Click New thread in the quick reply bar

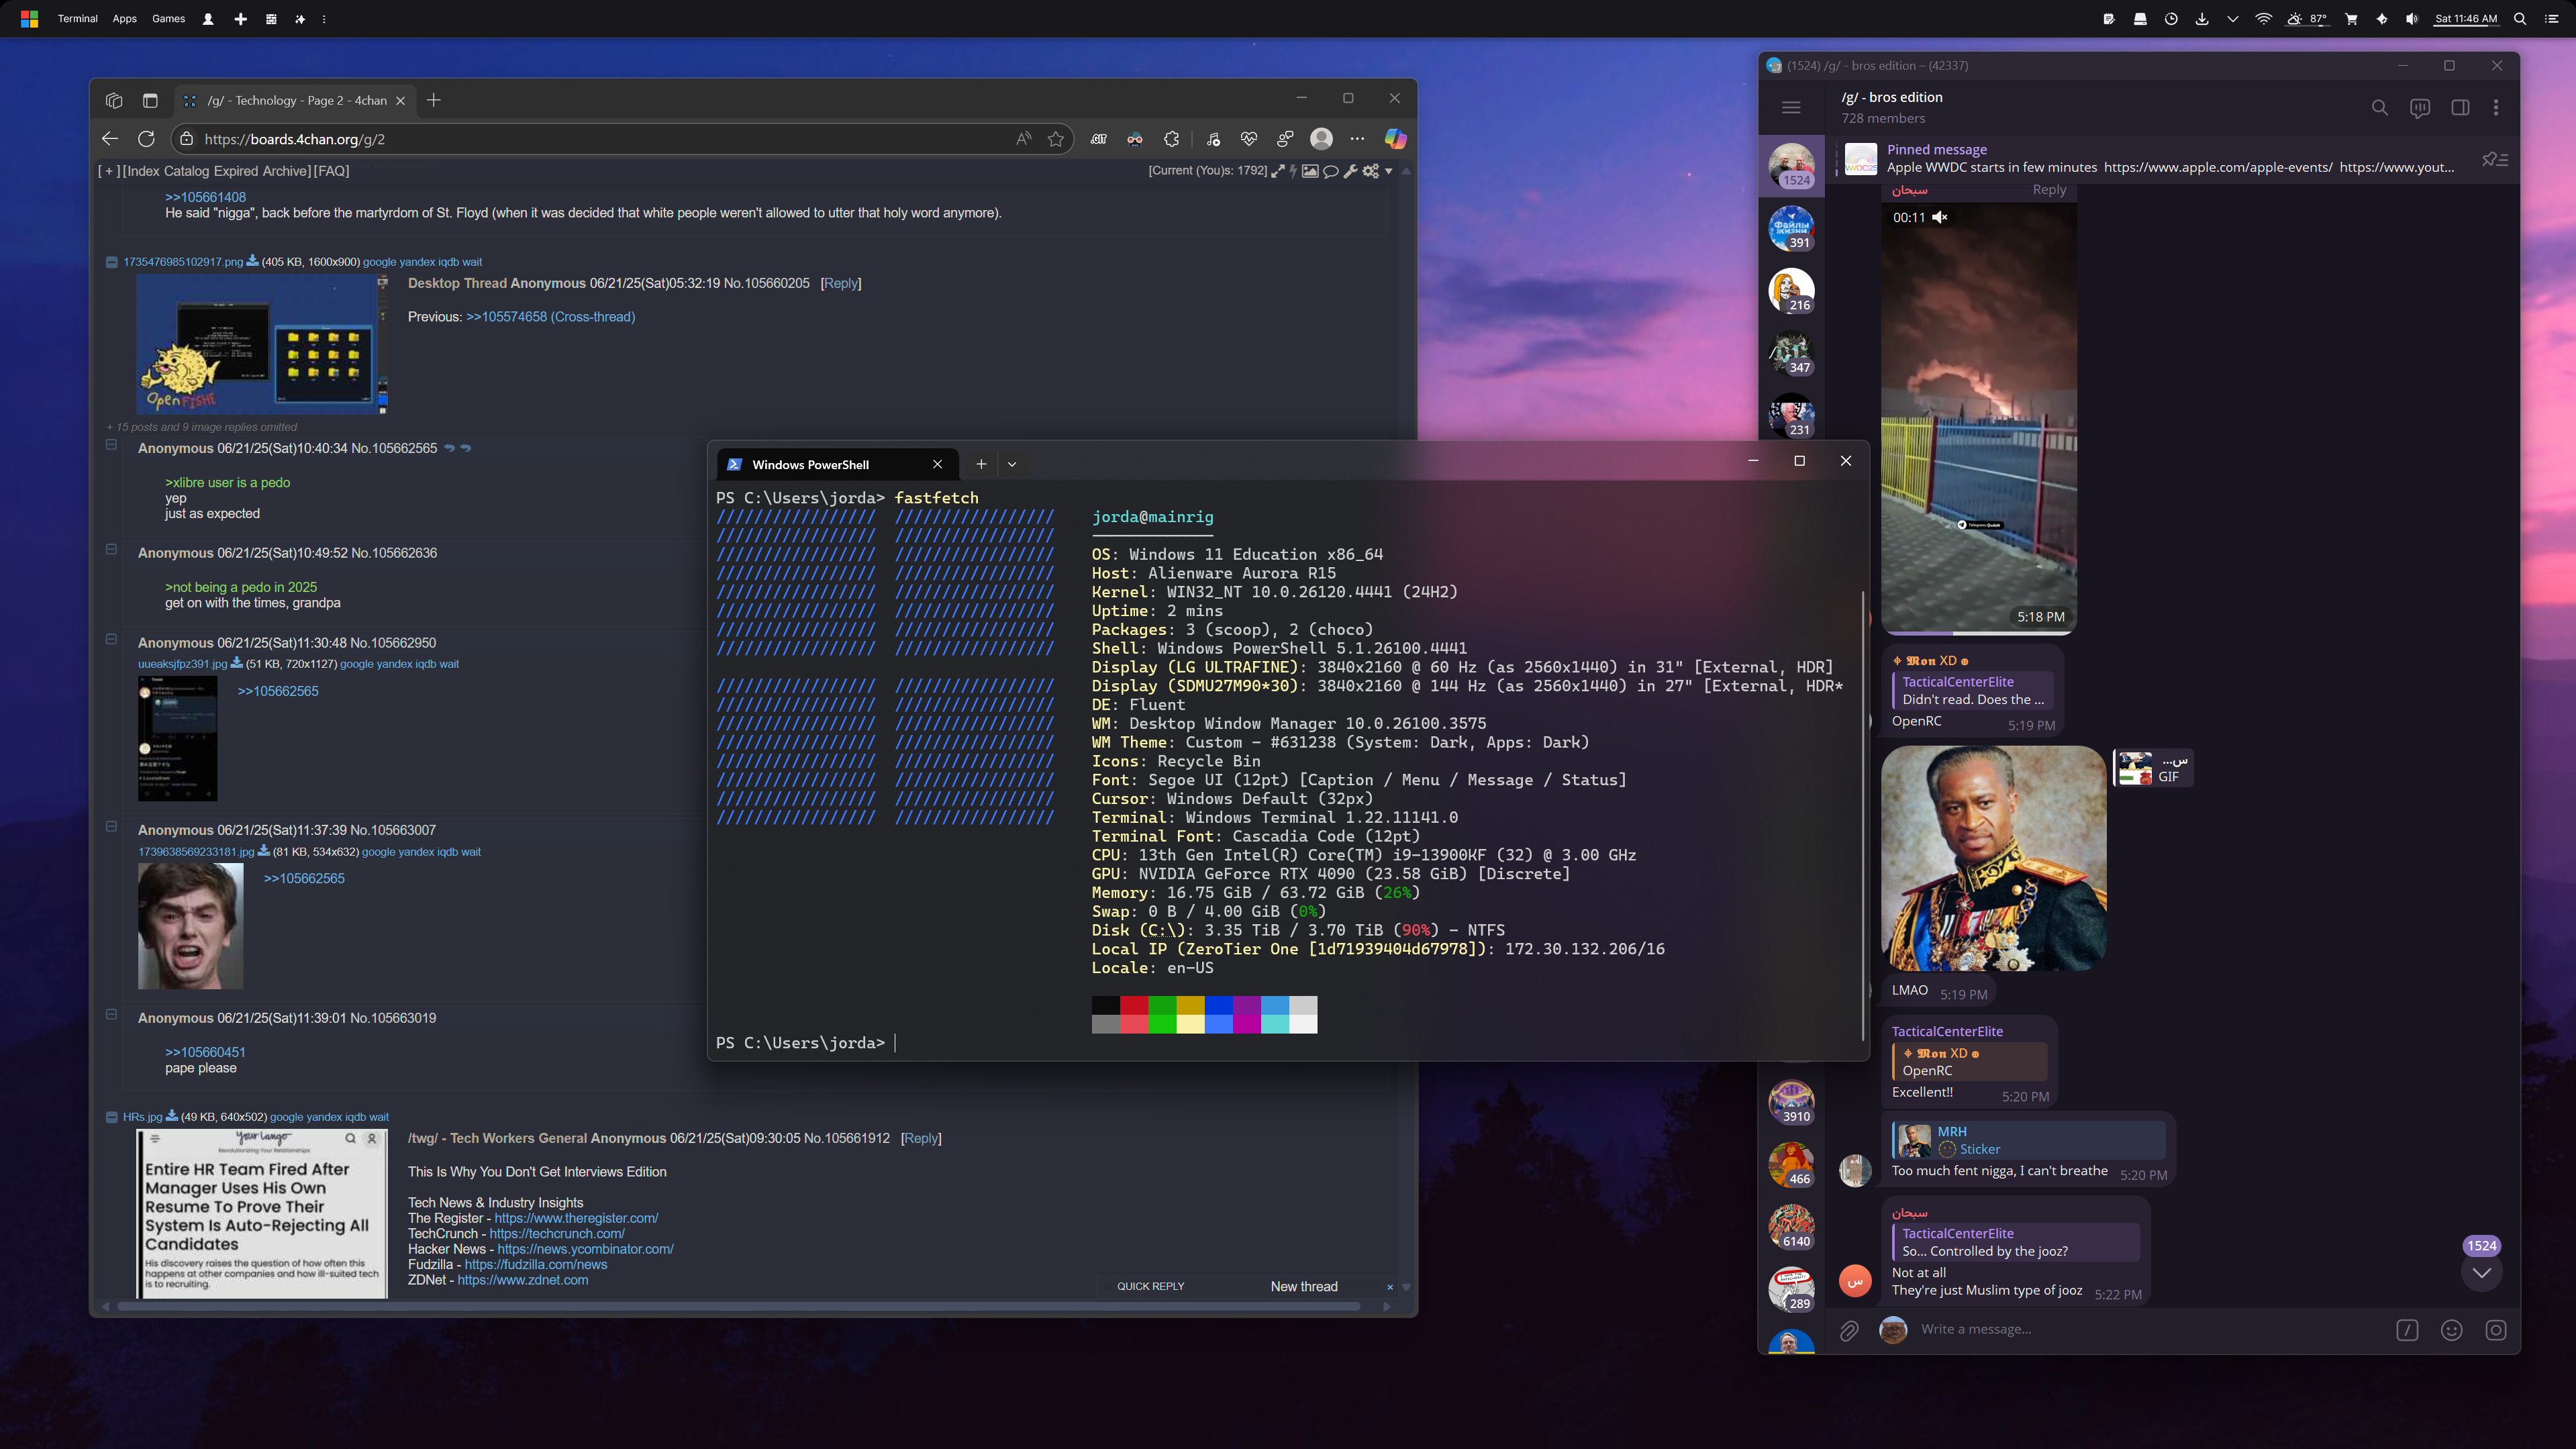pyautogui.click(x=1303, y=1286)
